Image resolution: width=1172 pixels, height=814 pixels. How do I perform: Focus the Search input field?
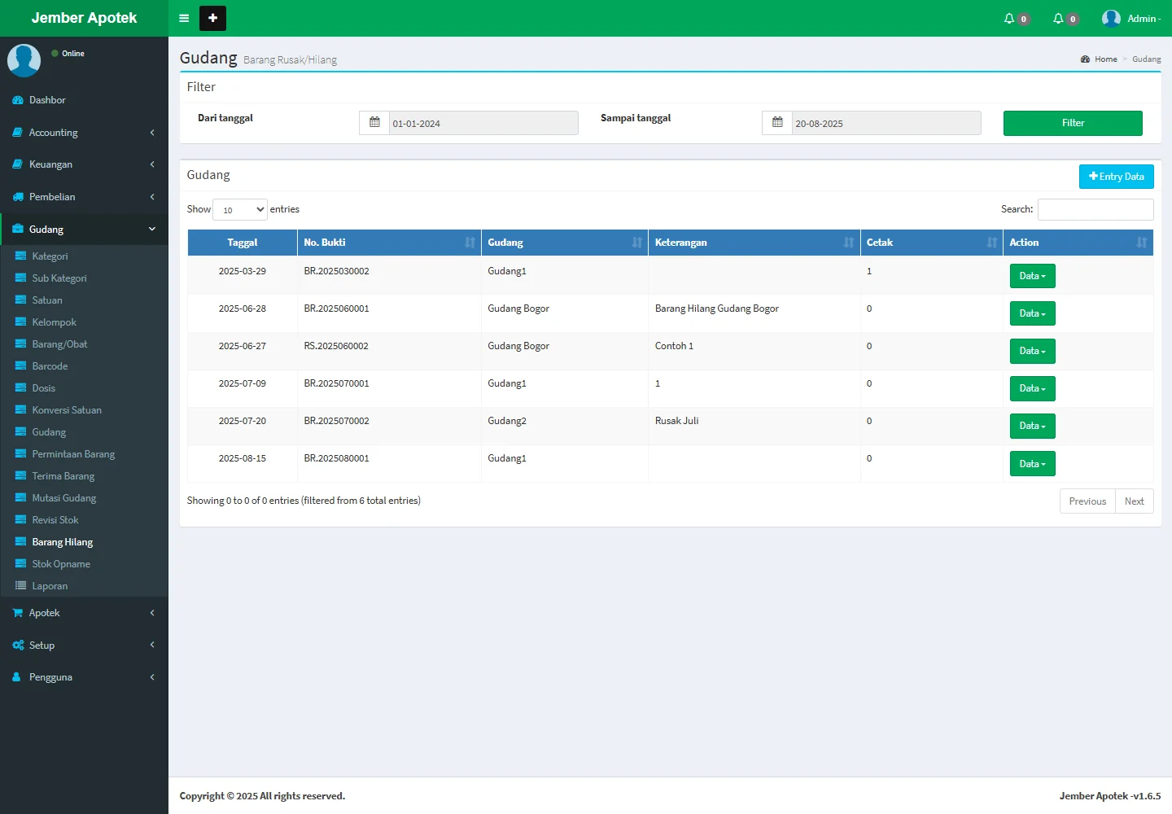1095,209
